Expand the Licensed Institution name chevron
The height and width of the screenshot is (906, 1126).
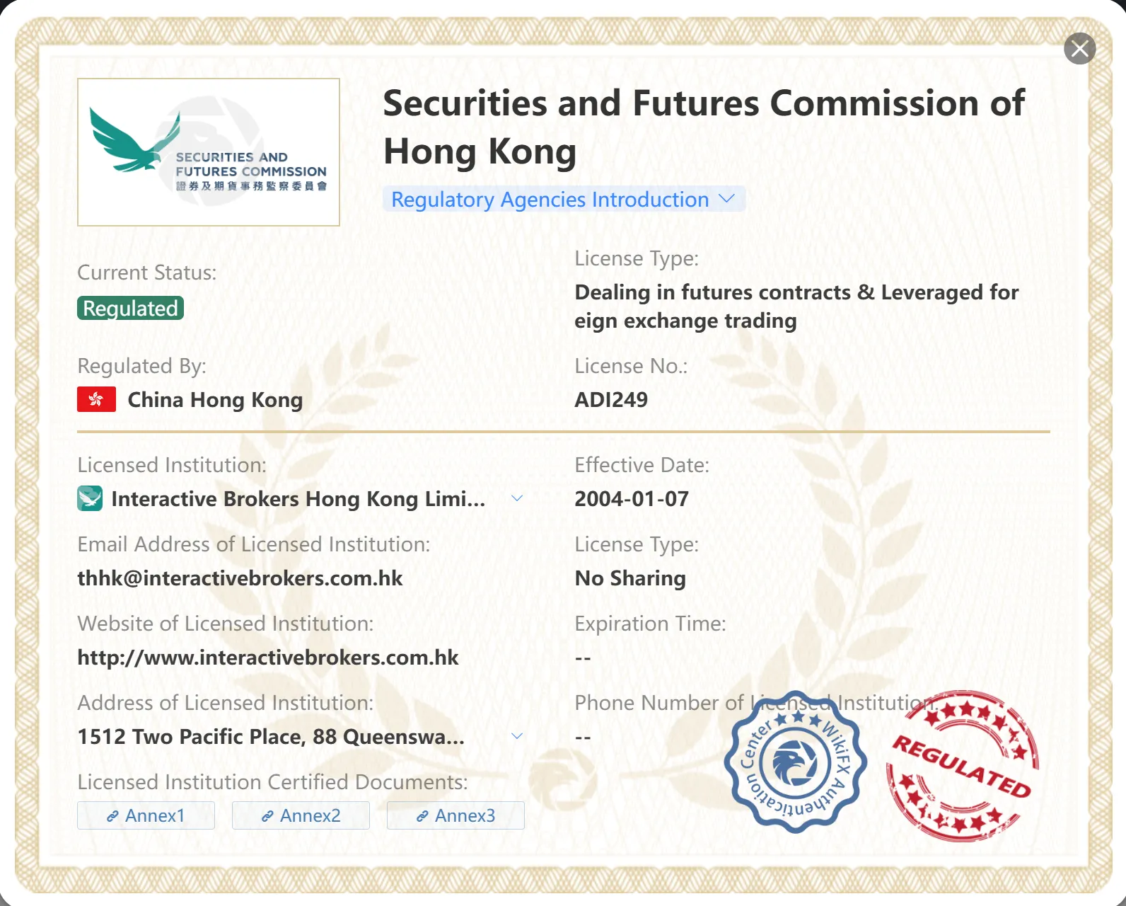click(517, 498)
